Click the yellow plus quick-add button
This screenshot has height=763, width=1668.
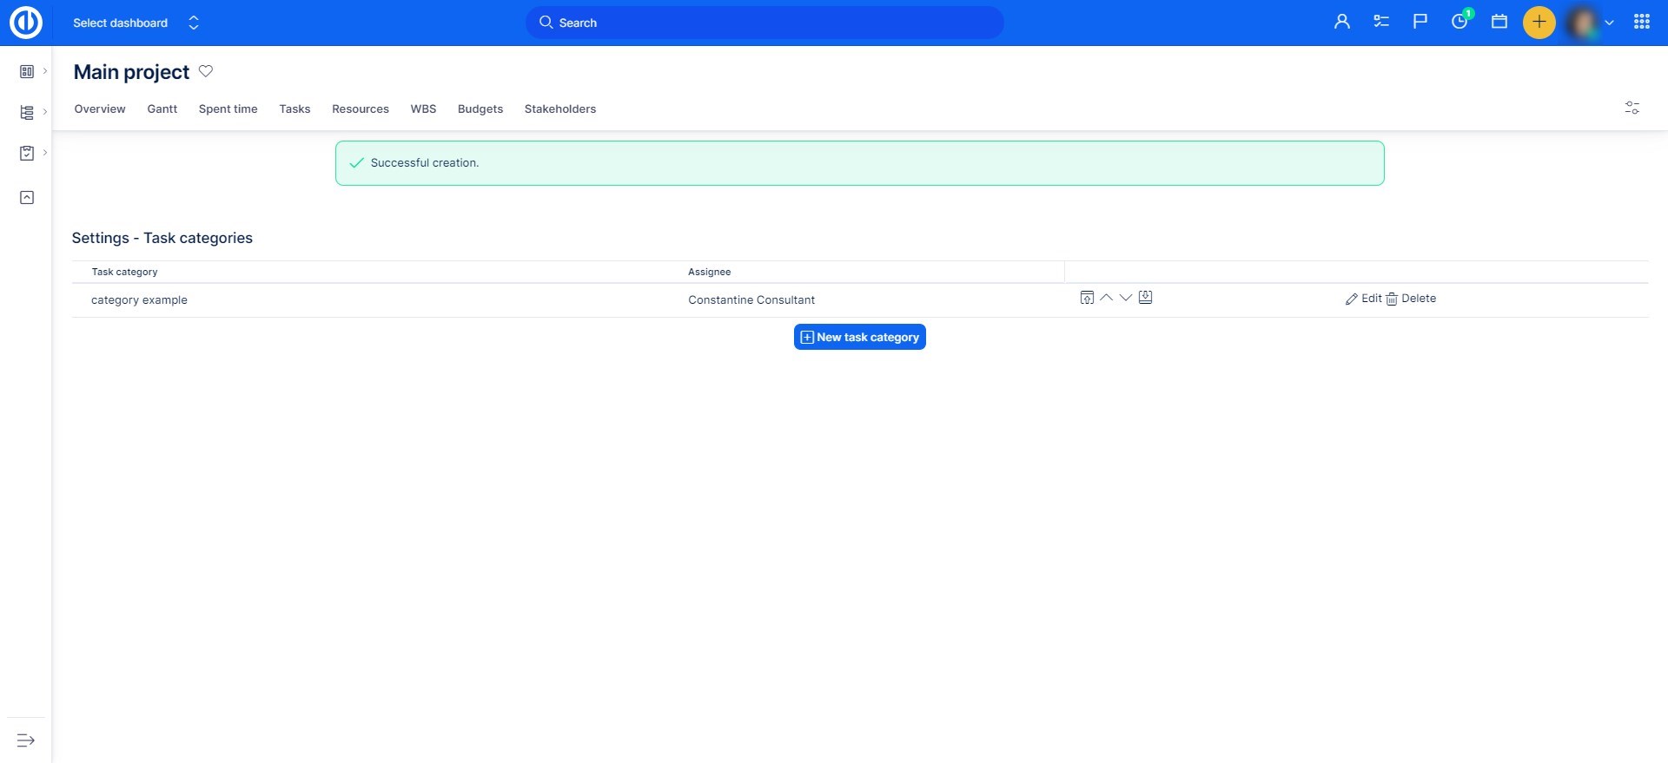1539,22
